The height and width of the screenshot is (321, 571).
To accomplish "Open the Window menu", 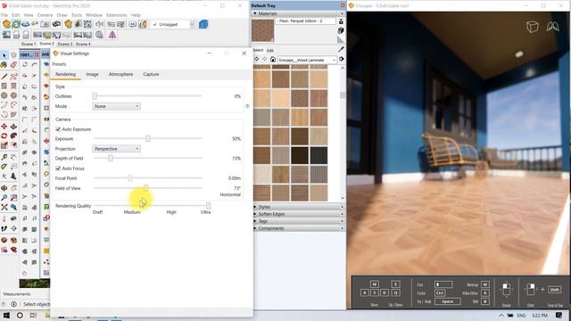I will click(x=94, y=15).
